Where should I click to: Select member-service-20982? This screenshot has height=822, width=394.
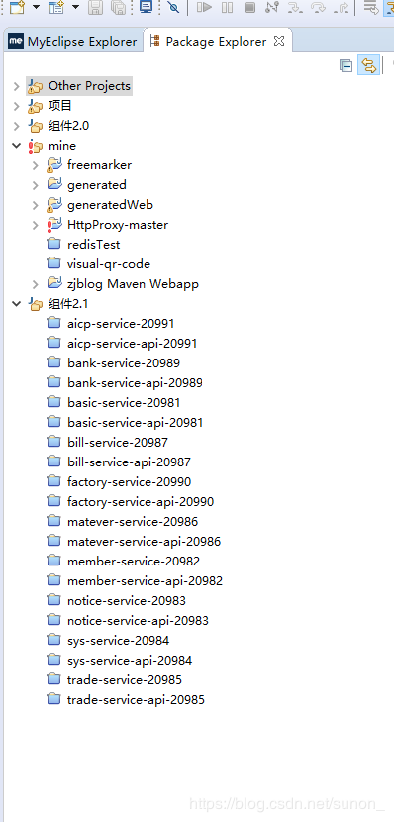click(x=134, y=562)
